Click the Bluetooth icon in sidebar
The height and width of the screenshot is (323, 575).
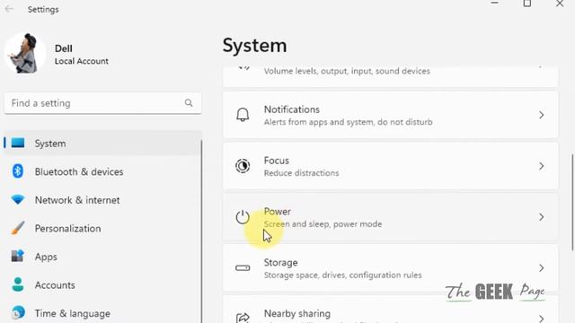point(18,171)
